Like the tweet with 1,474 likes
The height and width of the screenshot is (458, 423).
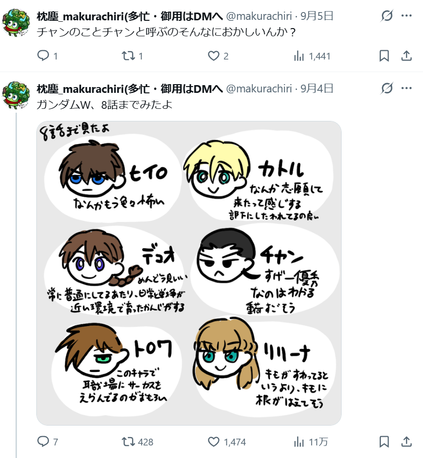227,442
